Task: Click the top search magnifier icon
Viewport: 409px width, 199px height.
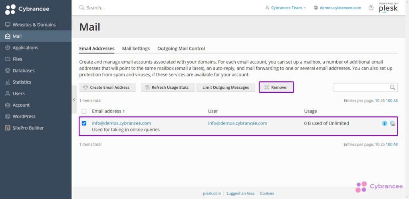Action: [81, 8]
